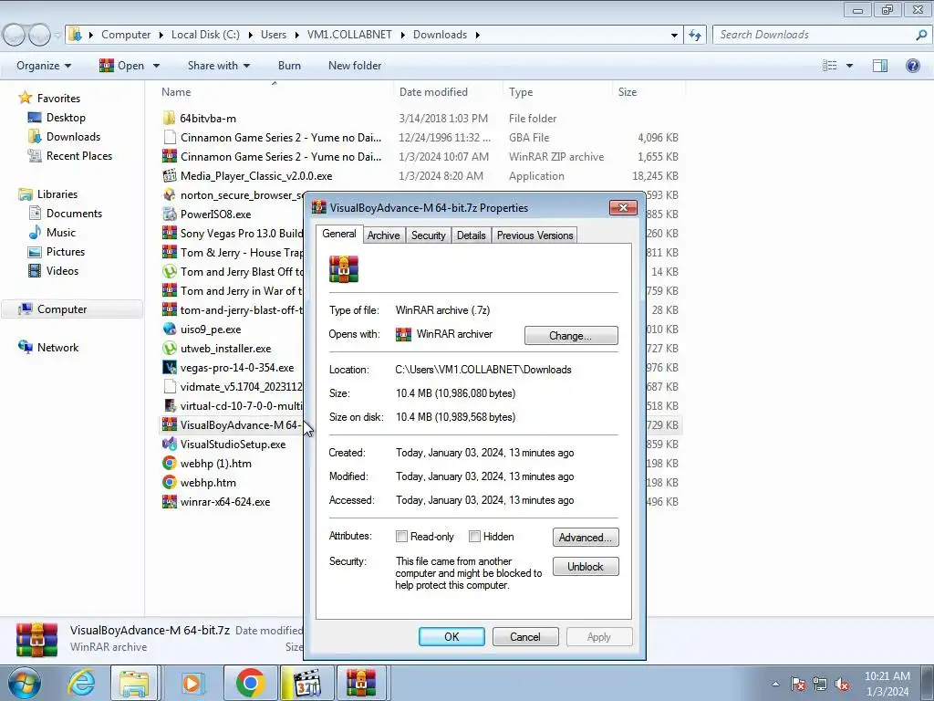This screenshot has width=934, height=701.
Task: Enable the Read-only attribute checkbox
Action: click(x=401, y=537)
